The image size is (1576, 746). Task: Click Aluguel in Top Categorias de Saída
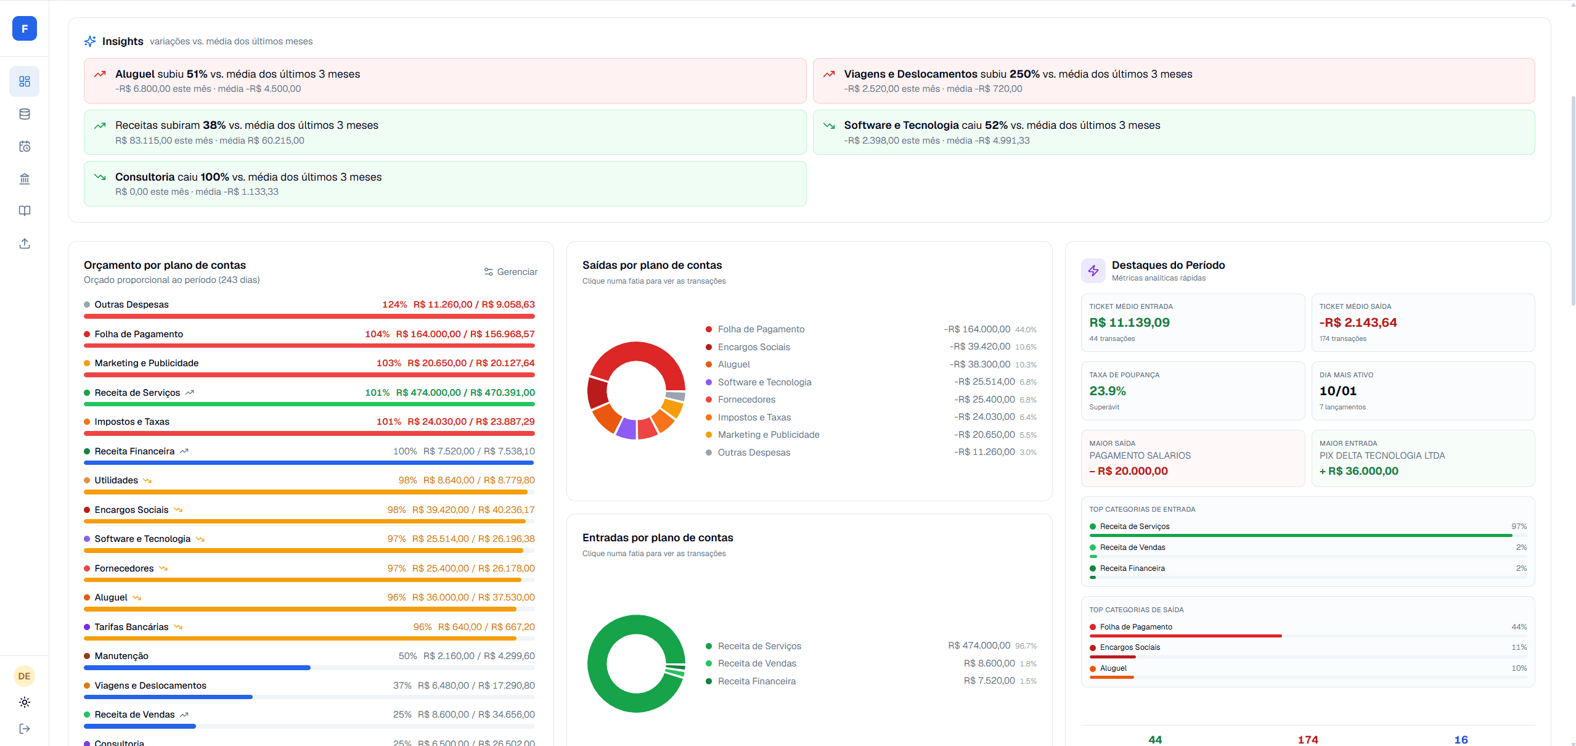(x=1113, y=668)
